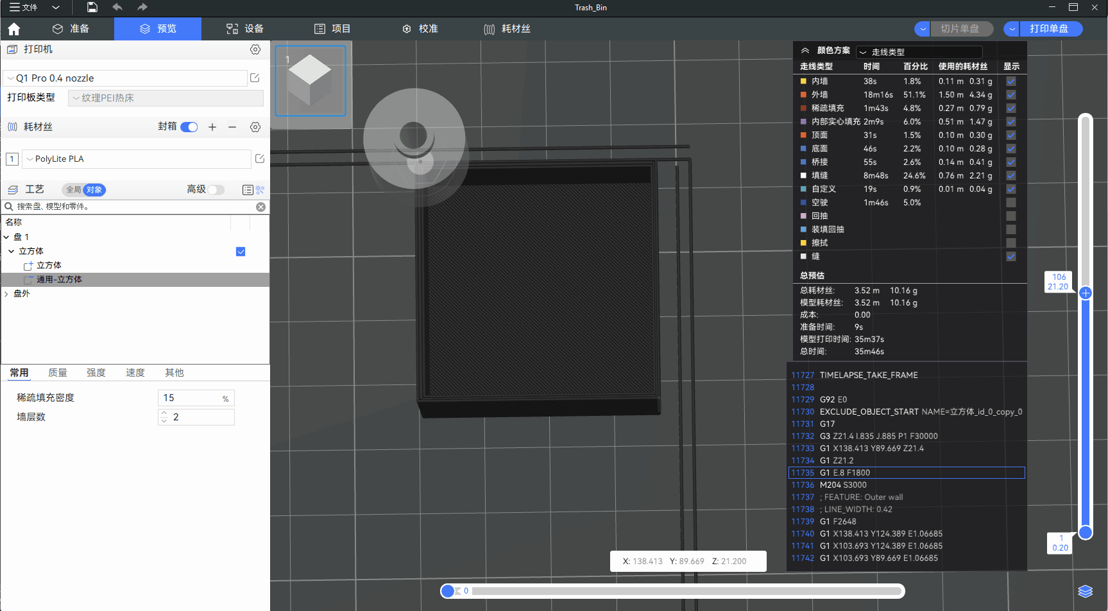Clear the object search field
The height and width of the screenshot is (611, 1108).
point(260,207)
